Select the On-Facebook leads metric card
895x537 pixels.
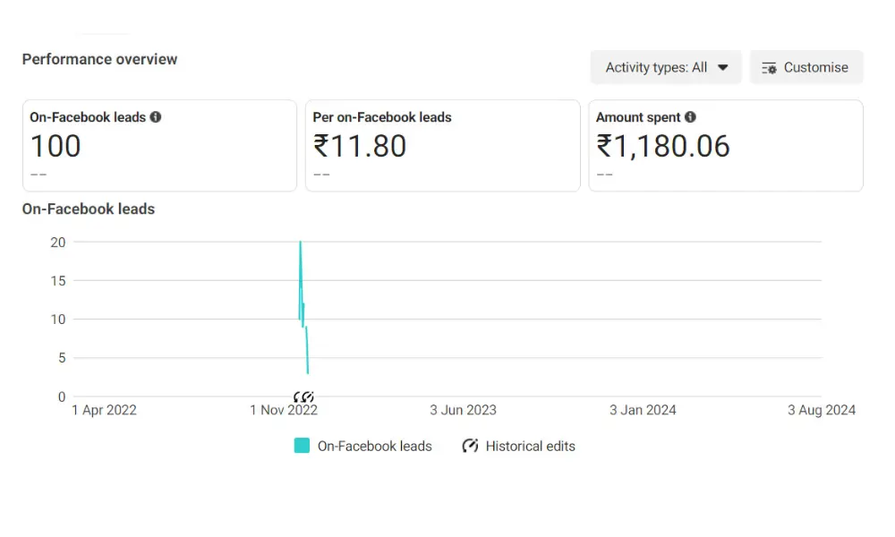[160, 146]
